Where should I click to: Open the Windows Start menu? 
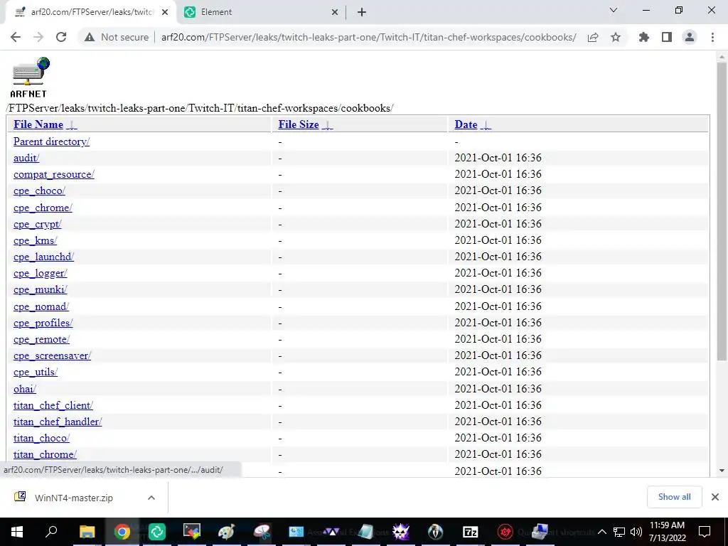17,532
